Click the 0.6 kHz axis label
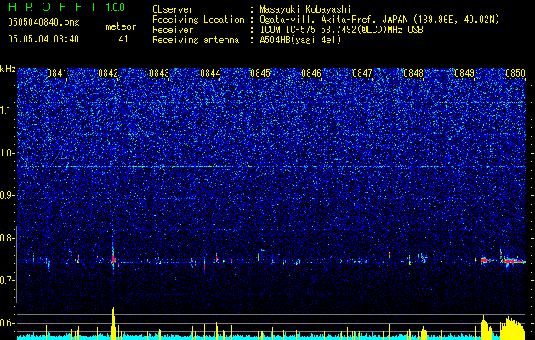535x340 pixels. [8, 323]
